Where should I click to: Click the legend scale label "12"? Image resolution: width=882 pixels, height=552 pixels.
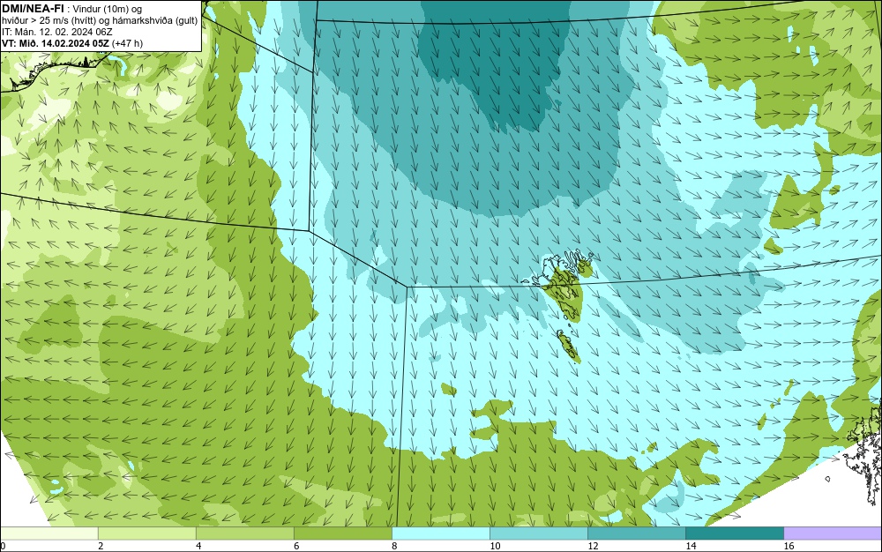pyautogui.click(x=593, y=547)
